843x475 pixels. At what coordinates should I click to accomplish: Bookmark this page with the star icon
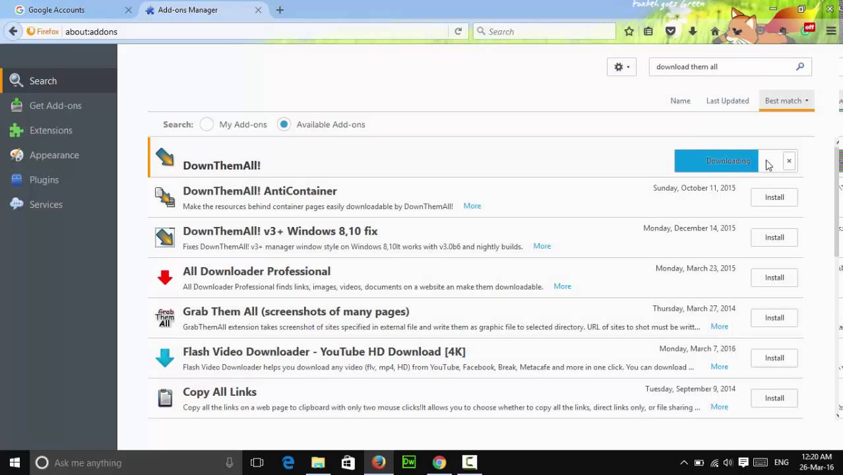[629, 31]
